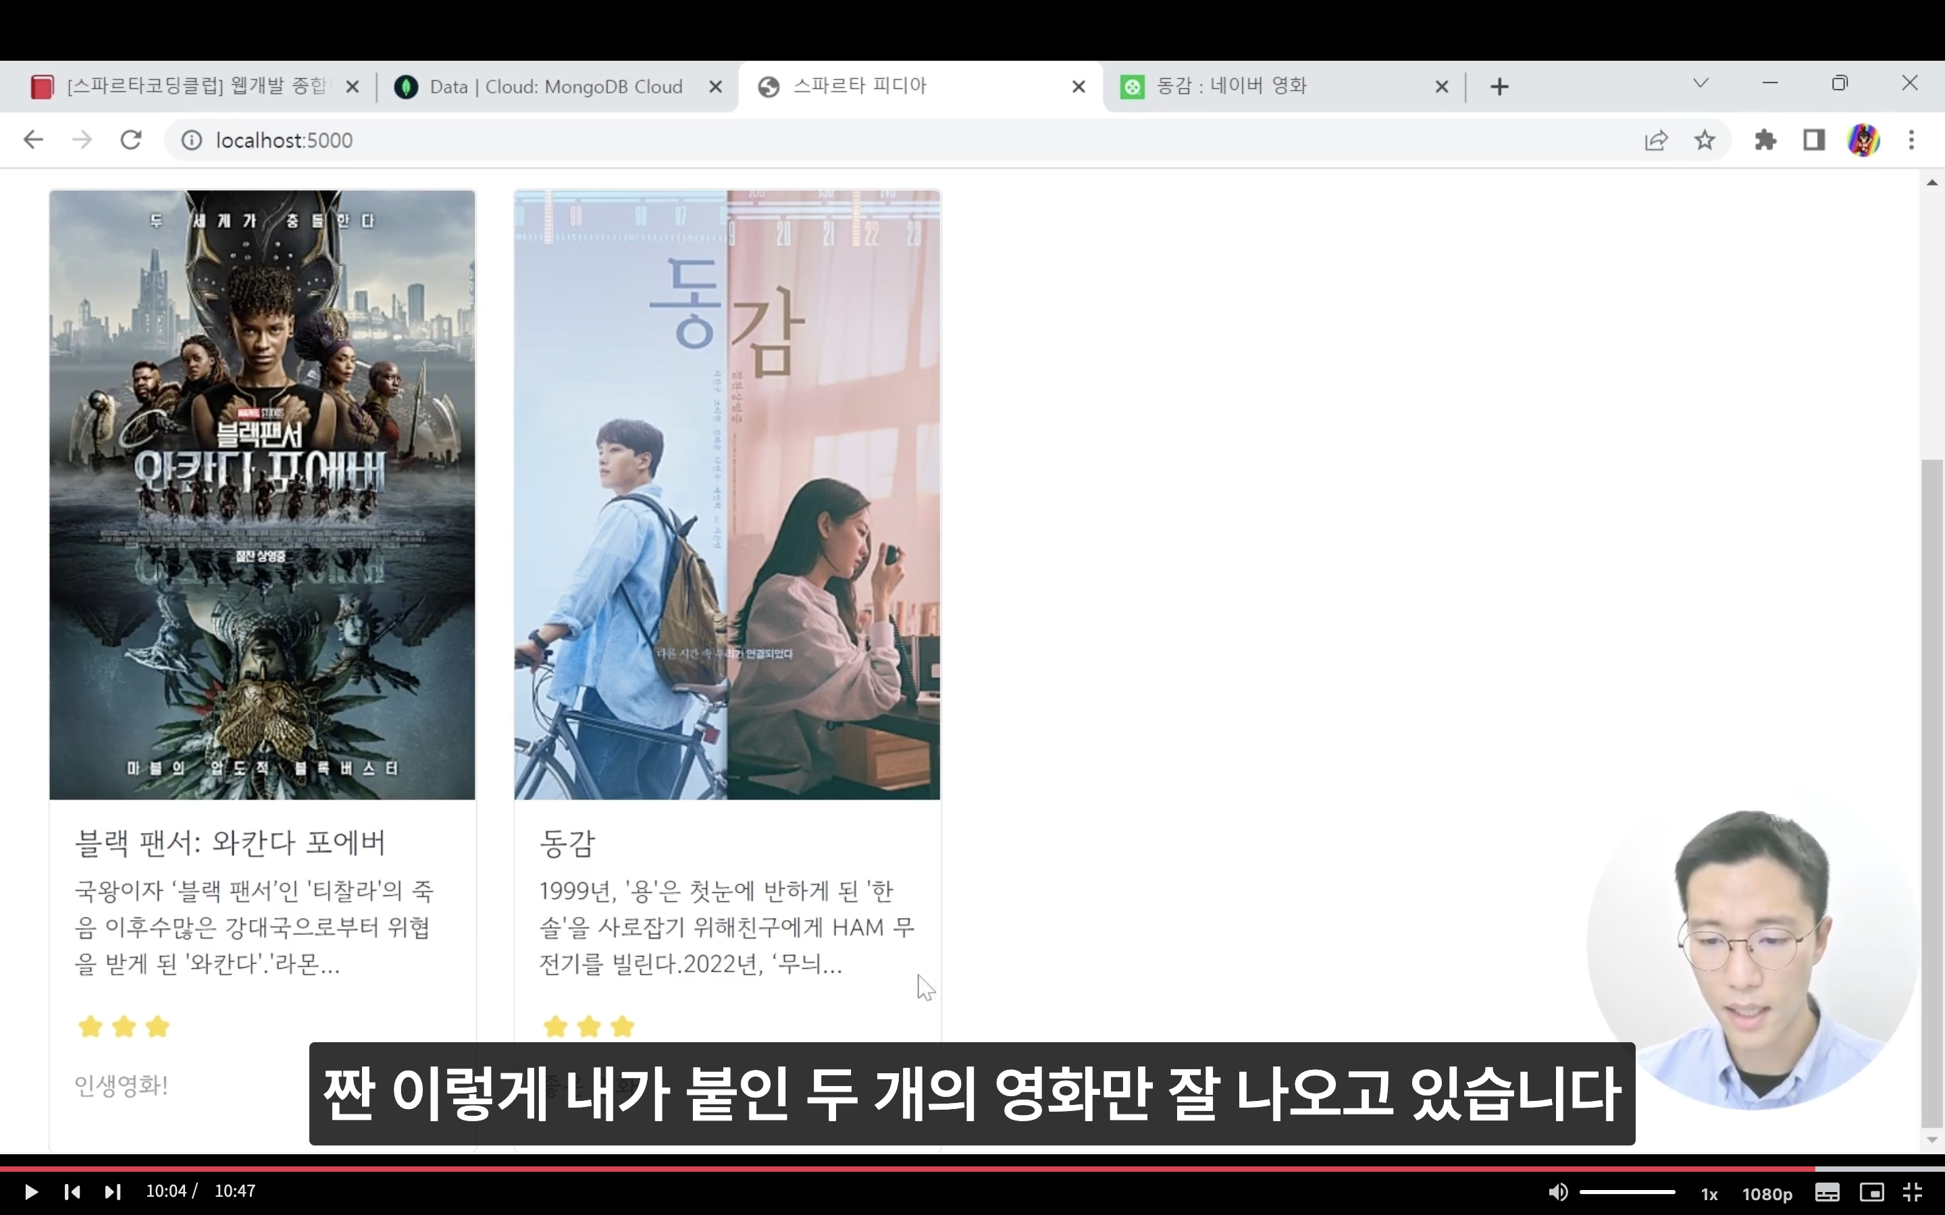Exit fullscreen video mode
1945x1215 pixels.
tap(1913, 1193)
